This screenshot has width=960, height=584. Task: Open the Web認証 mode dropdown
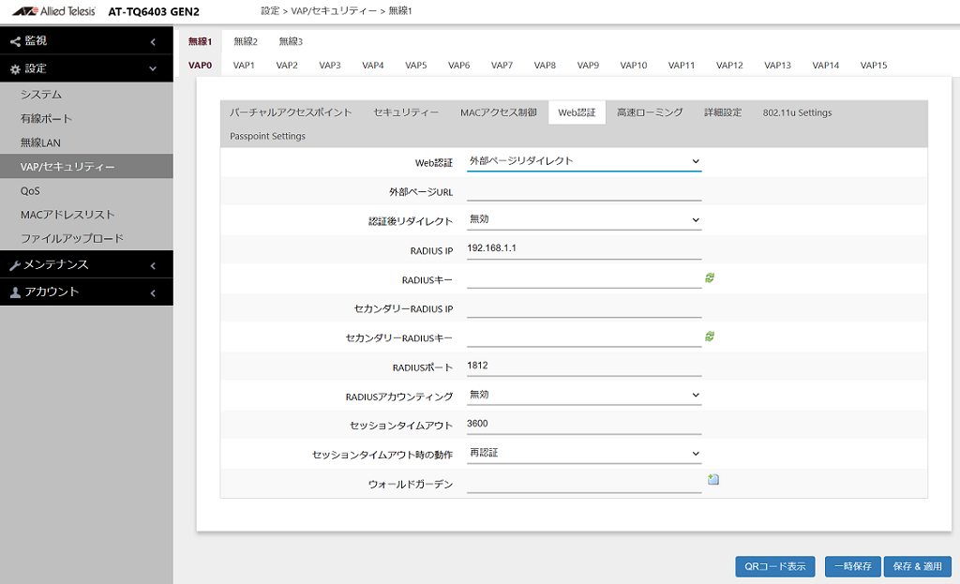point(583,161)
